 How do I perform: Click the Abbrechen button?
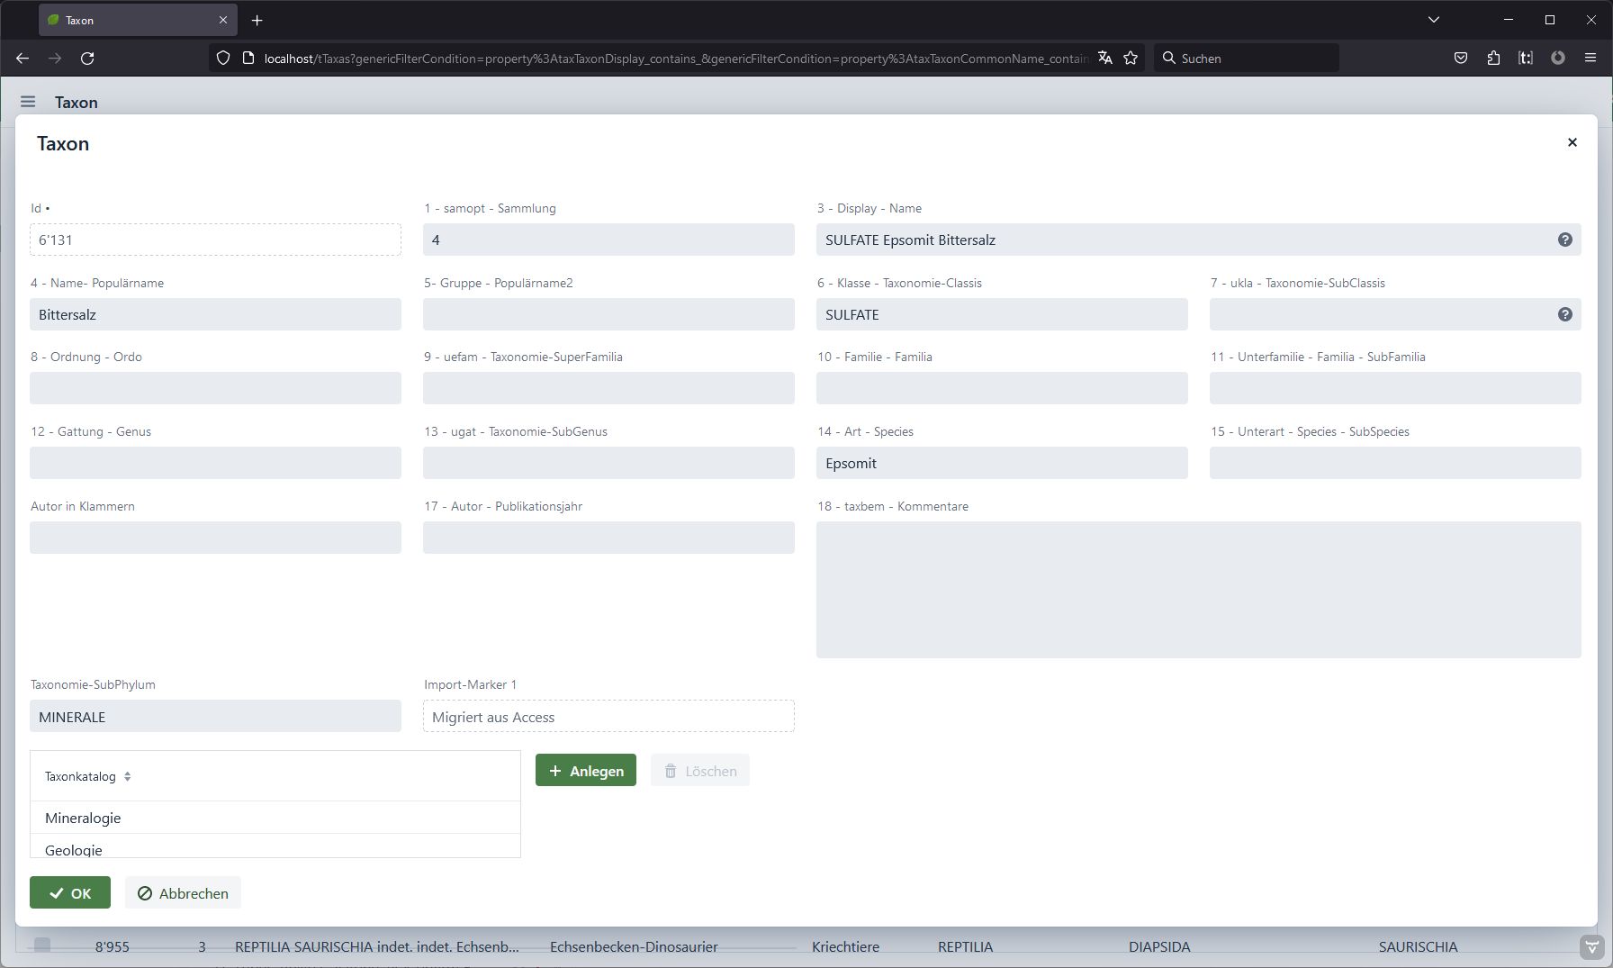[x=183, y=893]
